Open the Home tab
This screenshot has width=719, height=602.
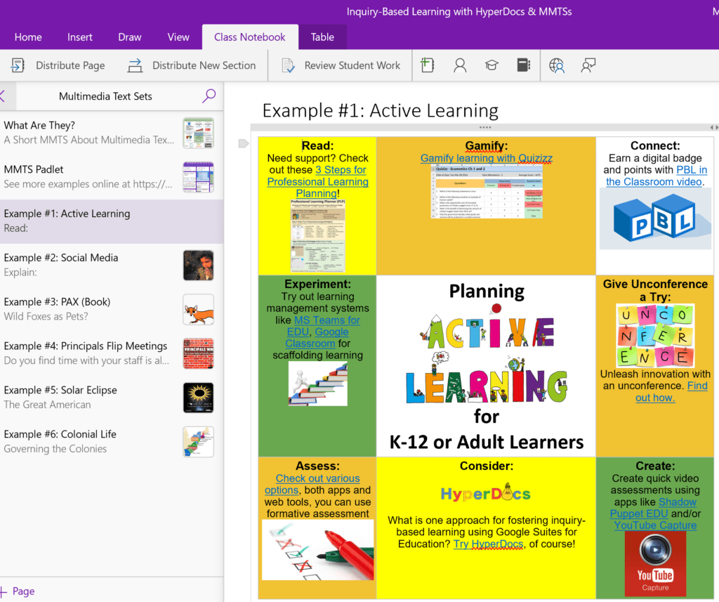[x=28, y=37]
